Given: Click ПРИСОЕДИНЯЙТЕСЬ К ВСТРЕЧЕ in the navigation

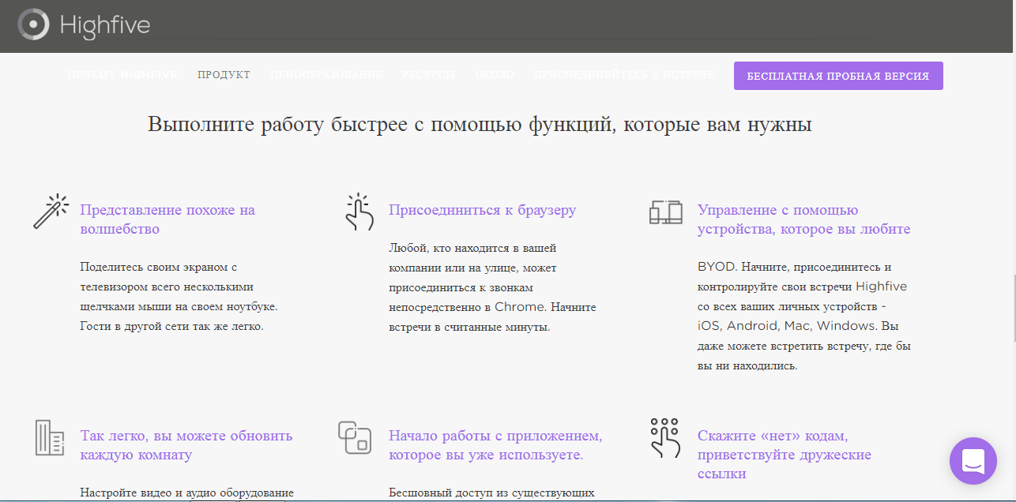Looking at the screenshot, I should tap(623, 74).
